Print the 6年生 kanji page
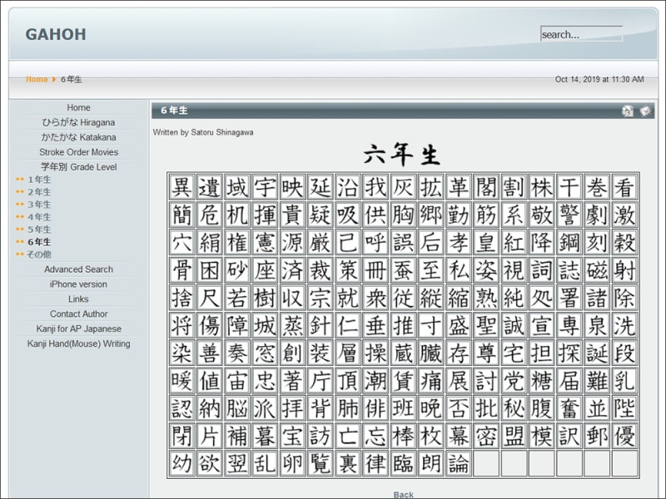Image resolution: width=666 pixels, height=499 pixels. pos(629,111)
